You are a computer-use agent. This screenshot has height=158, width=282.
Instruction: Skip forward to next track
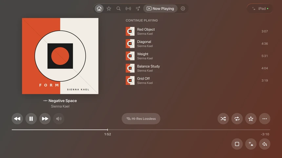45,119
